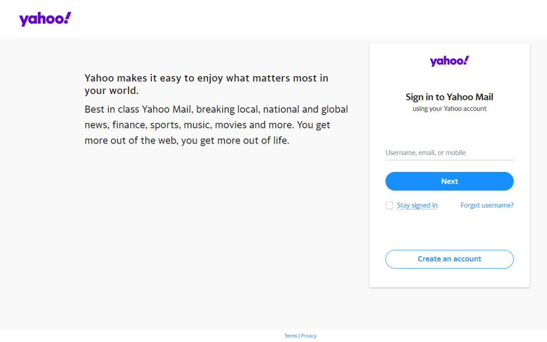Click Create an account
This screenshot has height=342, width=547.
(449, 259)
